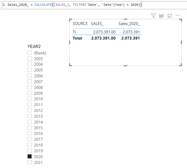Viewport: 187px width, 168px height.
Task: Click the Total Sales_2020_ value
Action: tap(130, 38)
